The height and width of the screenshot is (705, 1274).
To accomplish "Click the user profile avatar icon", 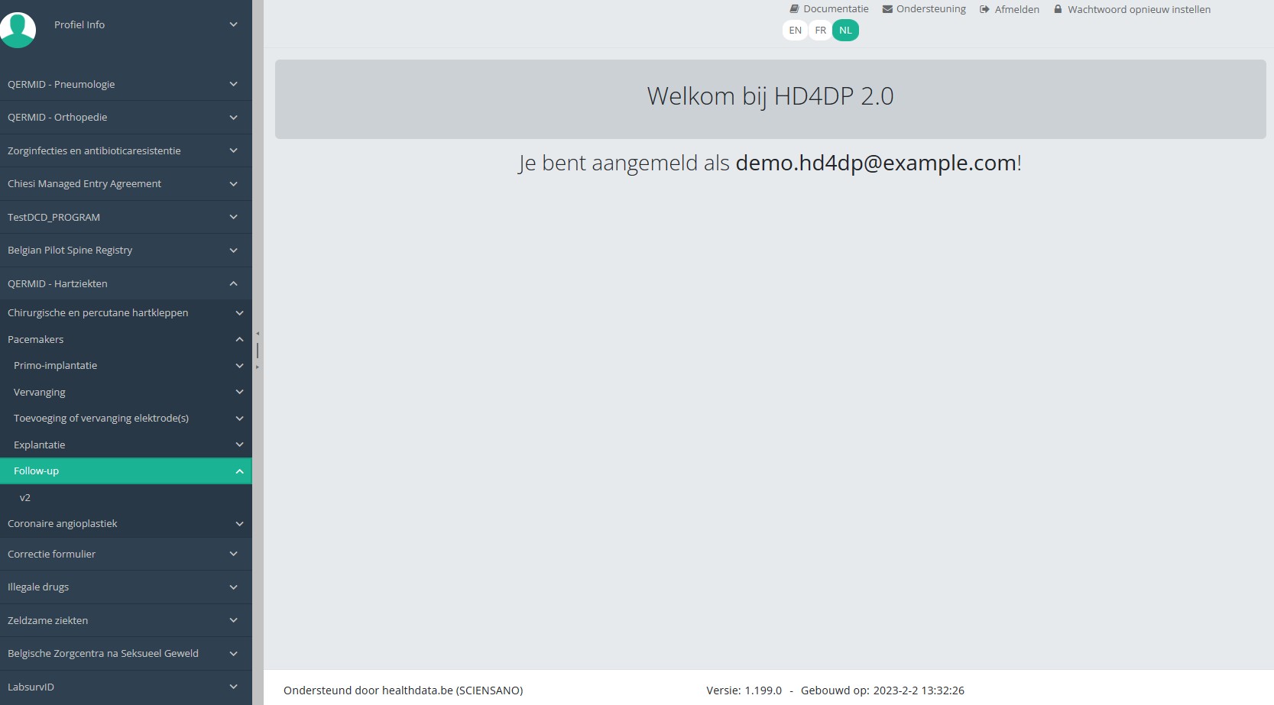I will [x=18, y=30].
